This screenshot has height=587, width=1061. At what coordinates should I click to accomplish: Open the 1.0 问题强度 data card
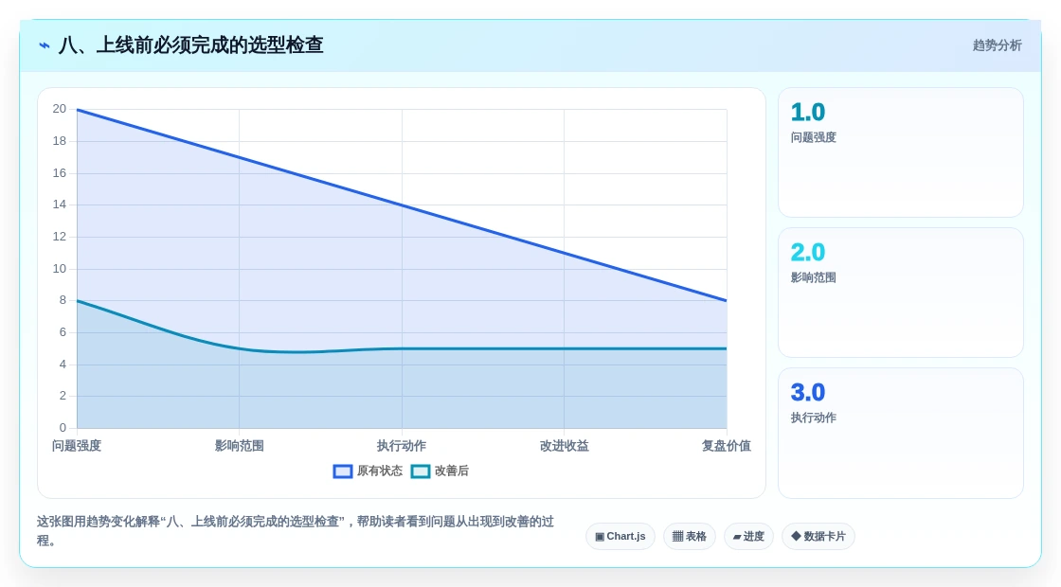tap(901, 152)
